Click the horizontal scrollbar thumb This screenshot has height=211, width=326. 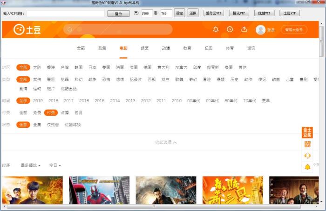tap(154, 206)
